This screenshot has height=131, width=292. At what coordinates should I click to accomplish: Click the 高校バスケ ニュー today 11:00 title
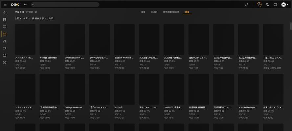click(198, 58)
